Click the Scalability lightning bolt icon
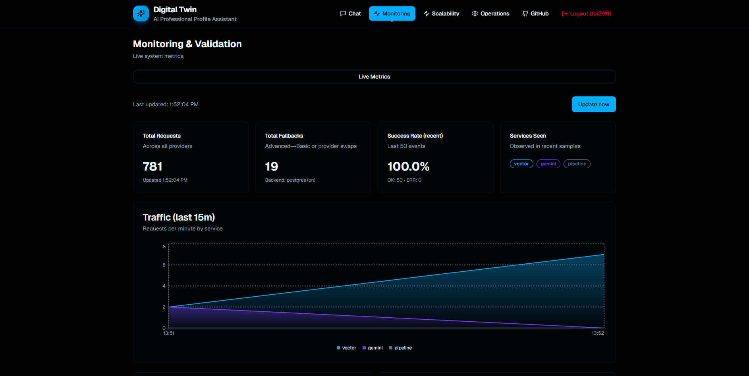 pyautogui.click(x=427, y=13)
